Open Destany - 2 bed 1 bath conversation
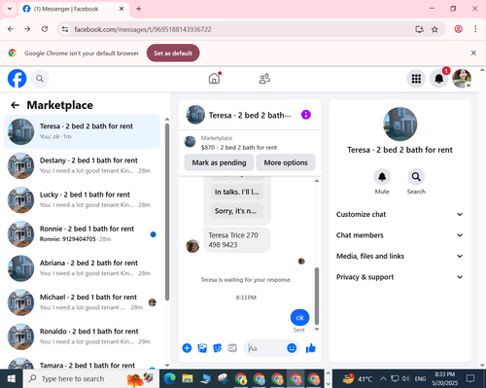The height and width of the screenshot is (388, 486). pyautogui.click(x=82, y=165)
